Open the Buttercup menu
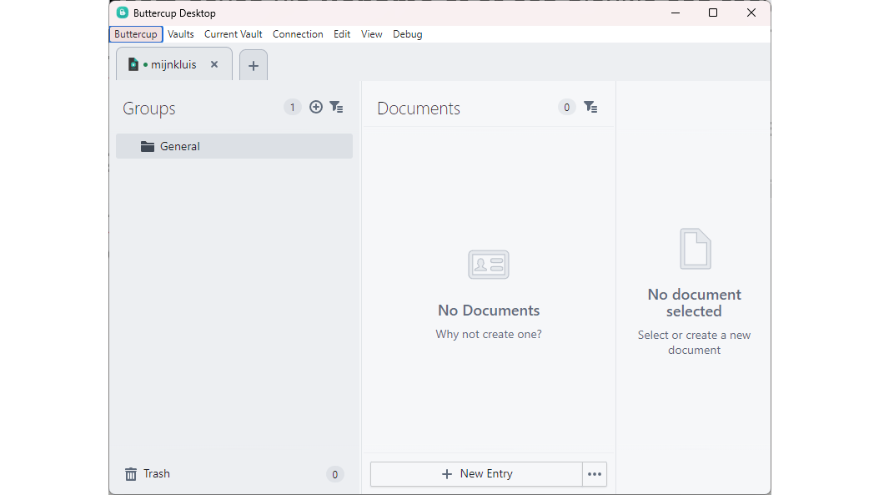This screenshot has height=495, width=879. (x=136, y=34)
